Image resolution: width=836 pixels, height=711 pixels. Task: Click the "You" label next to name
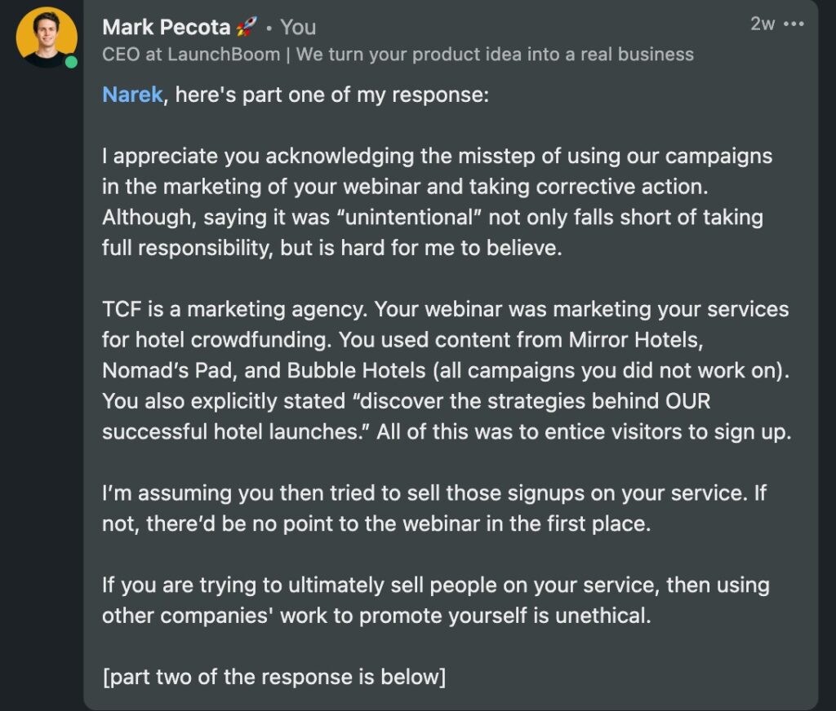[298, 27]
